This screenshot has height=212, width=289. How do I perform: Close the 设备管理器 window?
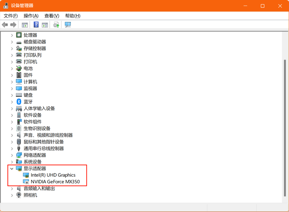(280, 6)
